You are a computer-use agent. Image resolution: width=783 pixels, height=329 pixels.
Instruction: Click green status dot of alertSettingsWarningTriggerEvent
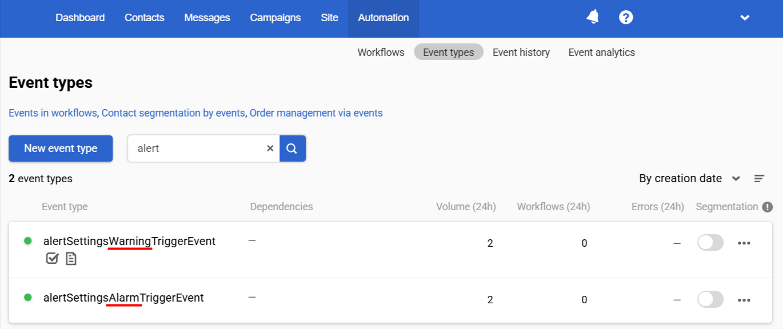pyautogui.click(x=27, y=241)
